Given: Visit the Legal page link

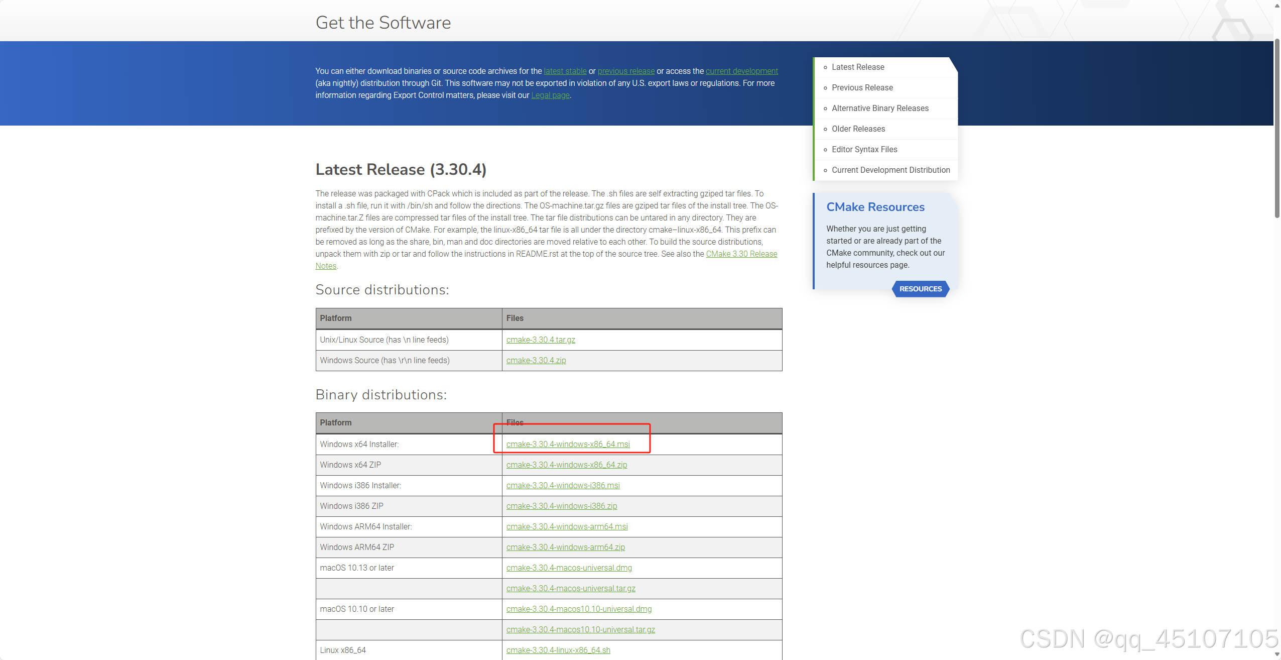Looking at the screenshot, I should click(x=550, y=95).
